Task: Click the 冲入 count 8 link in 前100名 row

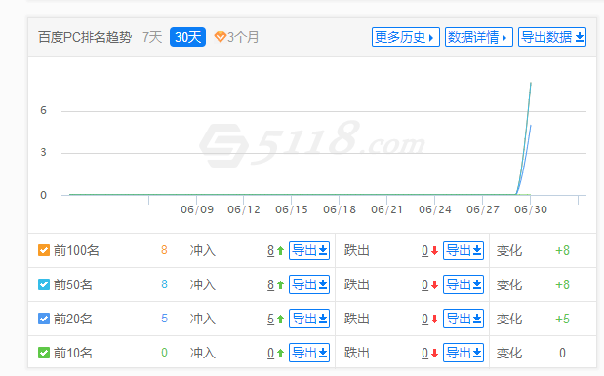Action: [x=271, y=251]
